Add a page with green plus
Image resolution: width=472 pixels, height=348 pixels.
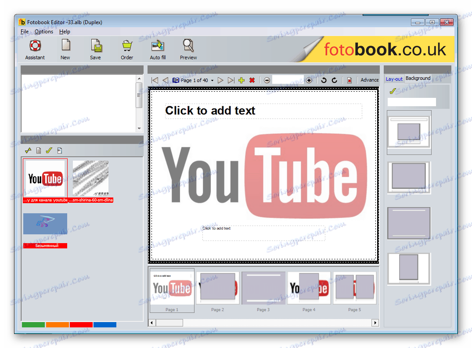tap(241, 80)
